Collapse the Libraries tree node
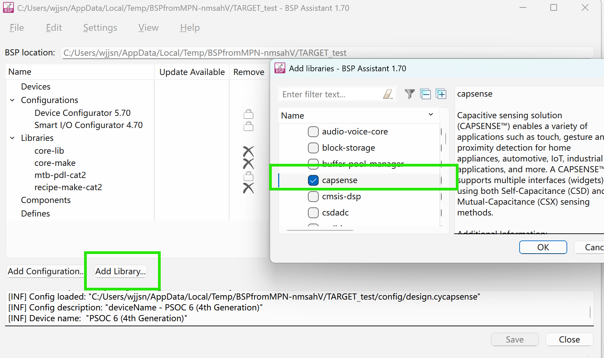This screenshot has height=358, width=604. pos(12,138)
